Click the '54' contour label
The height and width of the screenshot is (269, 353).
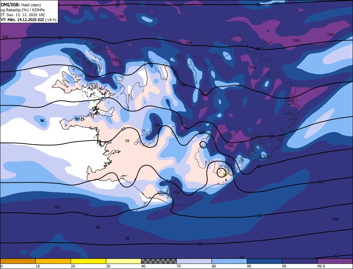pos(200,244)
